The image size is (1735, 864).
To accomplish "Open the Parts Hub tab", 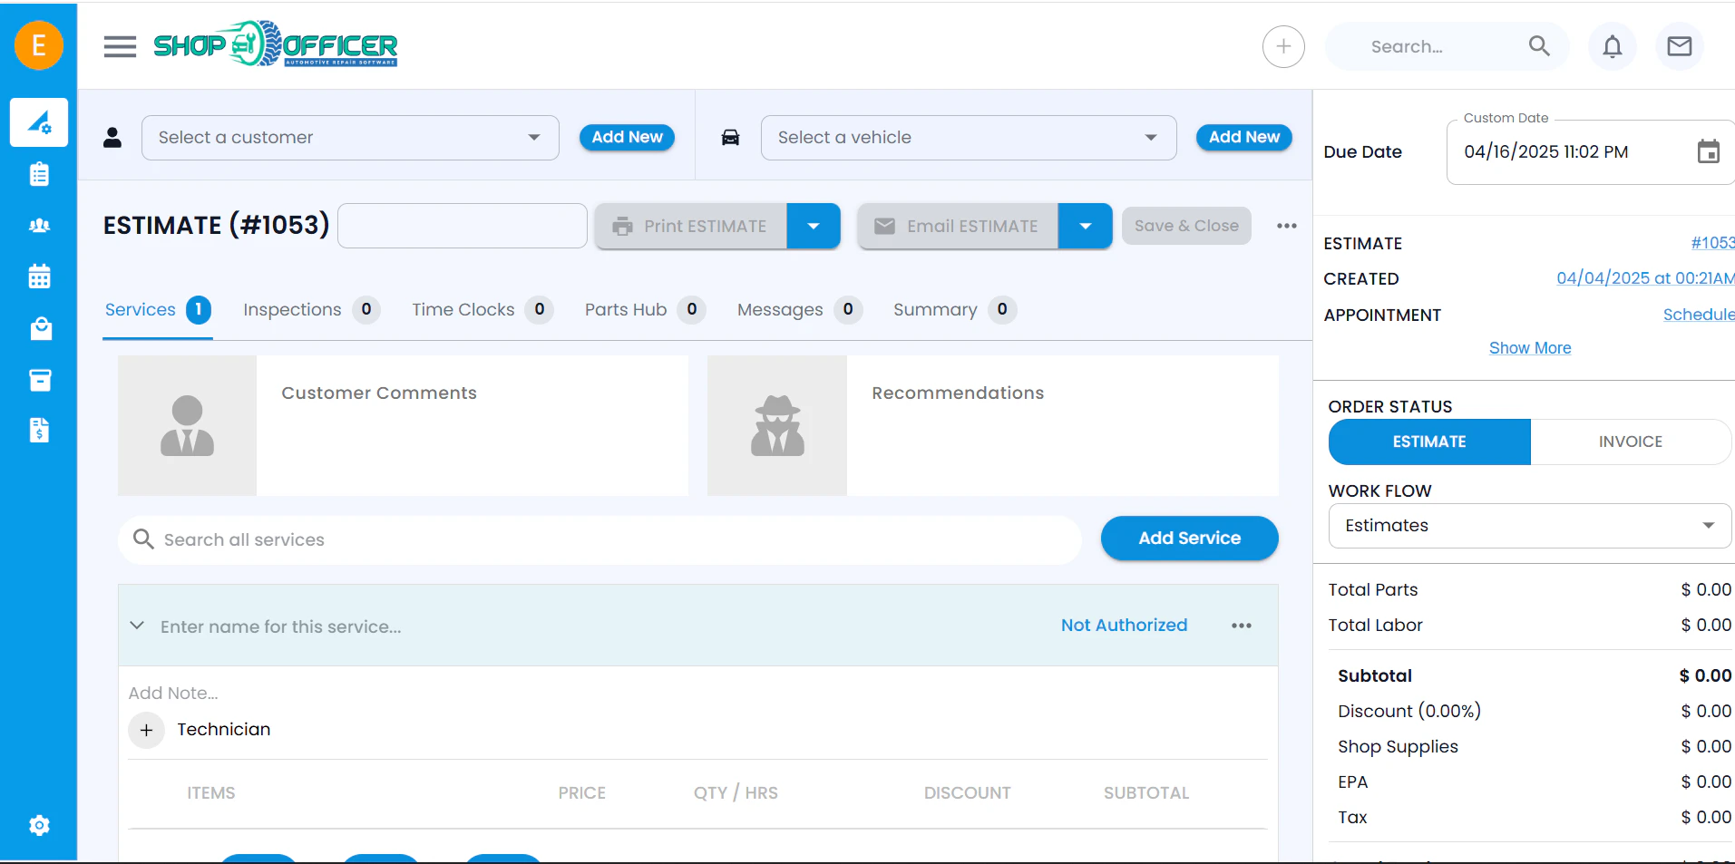I will [624, 309].
